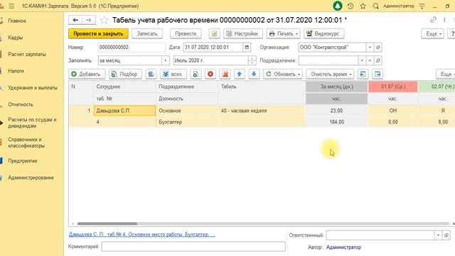Open calendar picker for Дата field
This screenshot has height=256, width=455.
(247, 48)
